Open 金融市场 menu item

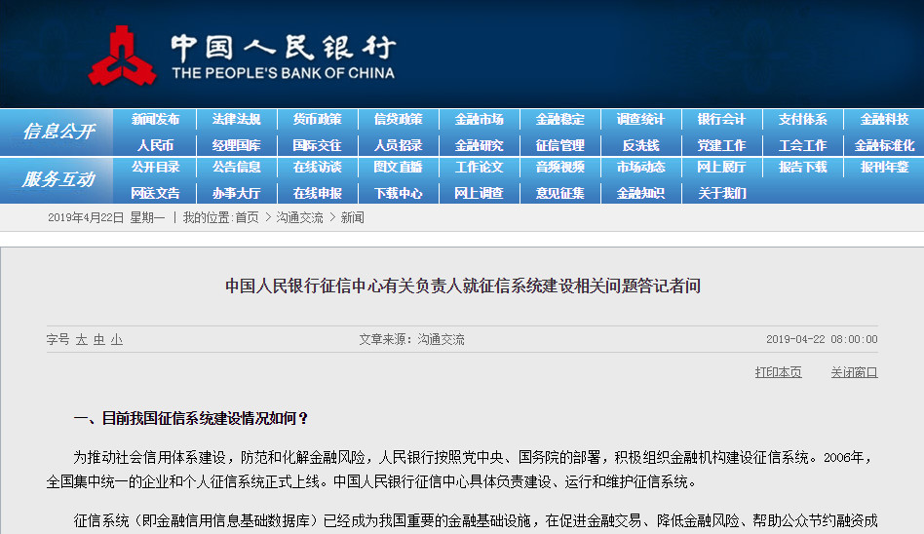(480, 119)
